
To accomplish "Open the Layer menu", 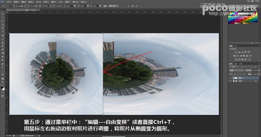I will [x=31, y=2].
